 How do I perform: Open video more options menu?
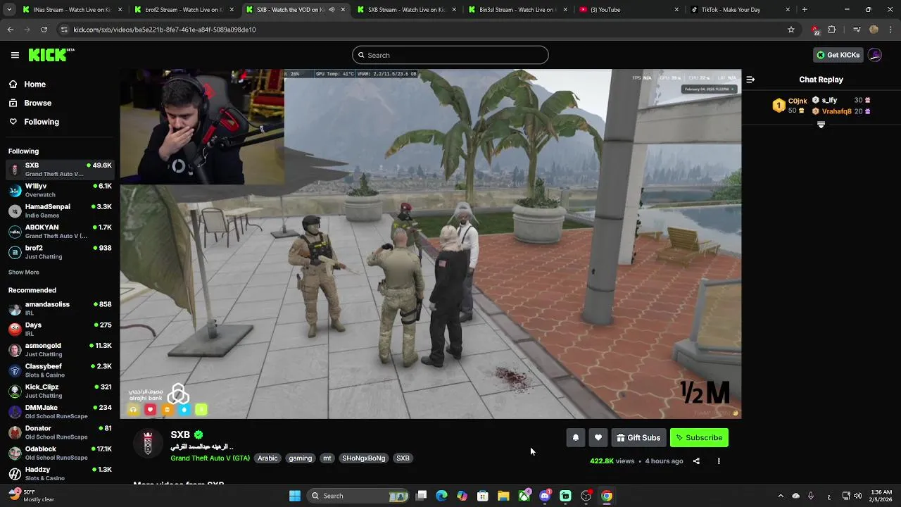coord(719,461)
